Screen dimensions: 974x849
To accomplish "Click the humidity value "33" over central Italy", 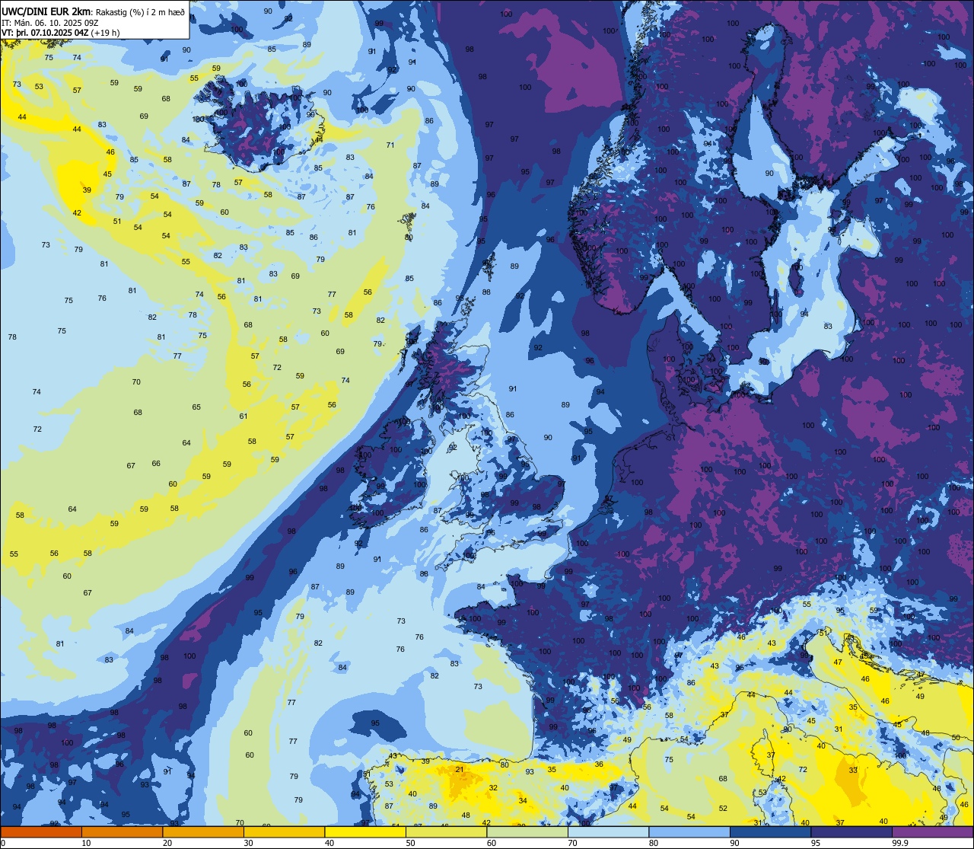I will [x=853, y=770].
